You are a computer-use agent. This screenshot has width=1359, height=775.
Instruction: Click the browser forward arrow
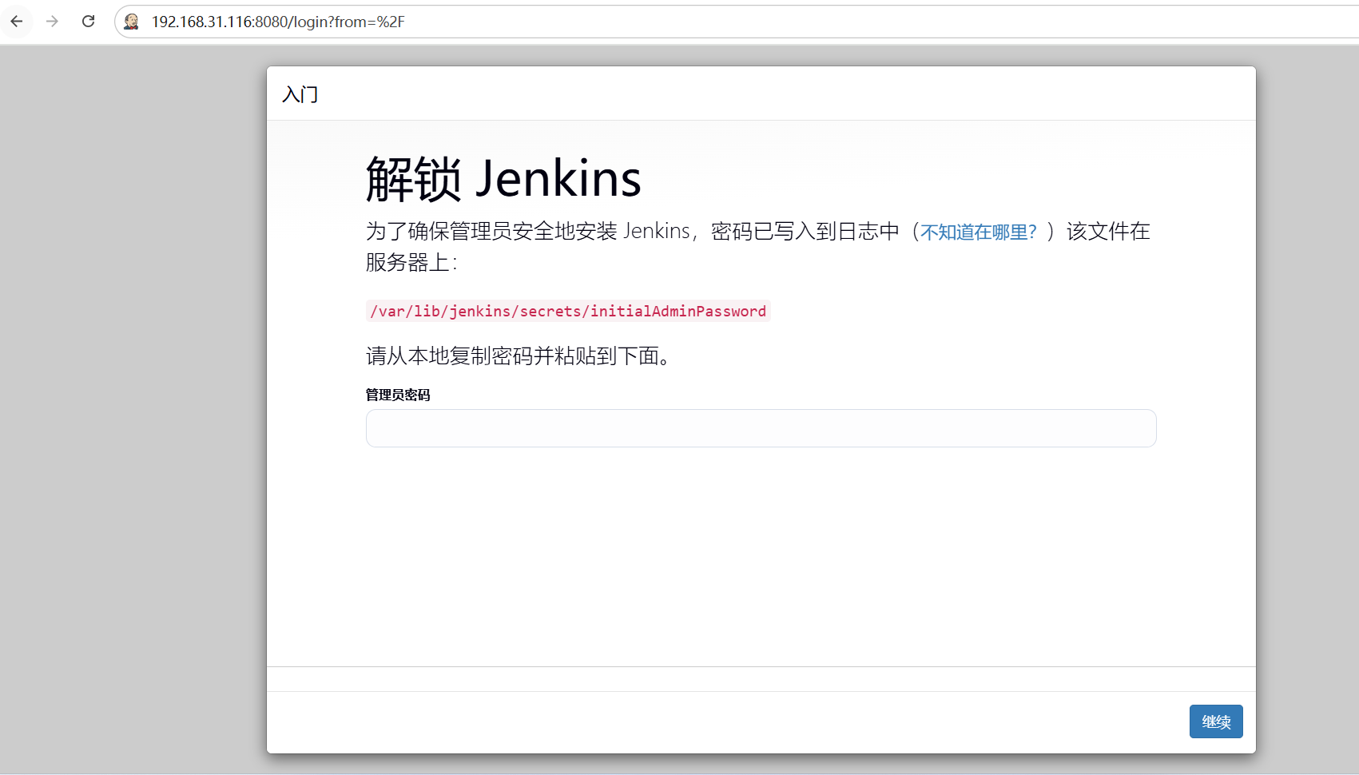pos(52,22)
